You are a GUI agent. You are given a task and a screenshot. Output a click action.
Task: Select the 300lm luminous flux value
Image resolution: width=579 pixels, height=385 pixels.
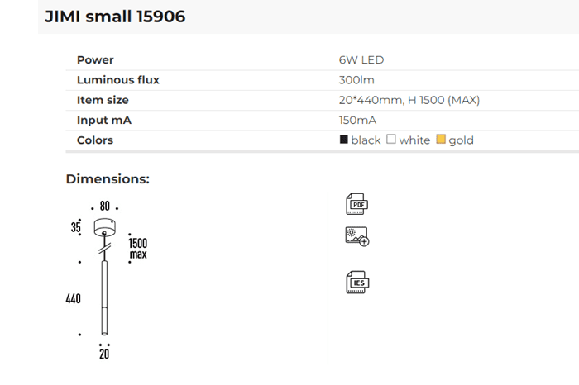(x=356, y=80)
